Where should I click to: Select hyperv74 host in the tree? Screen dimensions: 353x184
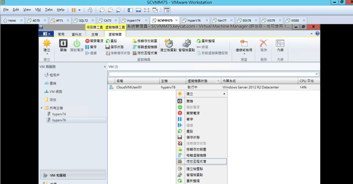click(59, 114)
